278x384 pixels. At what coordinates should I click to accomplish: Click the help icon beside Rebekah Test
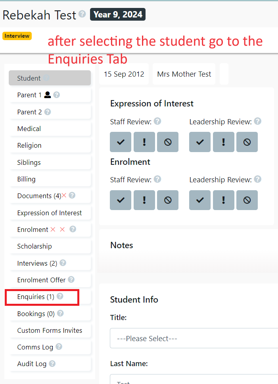pyautogui.click(x=82, y=14)
